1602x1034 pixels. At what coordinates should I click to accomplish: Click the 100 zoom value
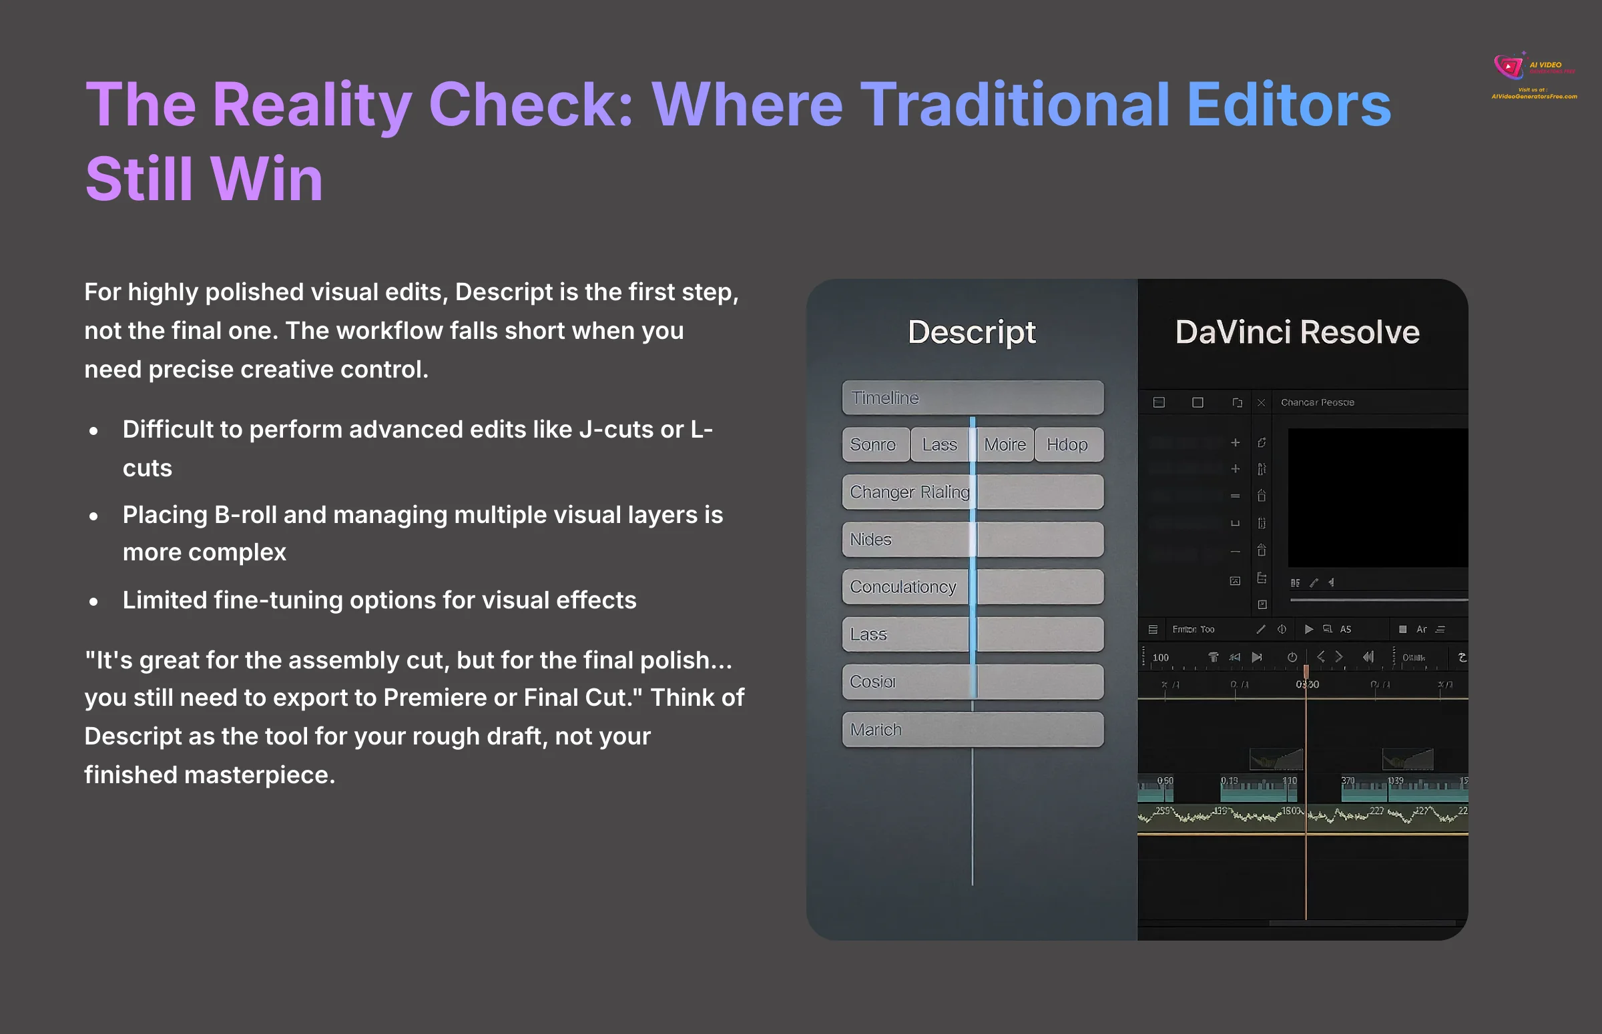(1160, 657)
